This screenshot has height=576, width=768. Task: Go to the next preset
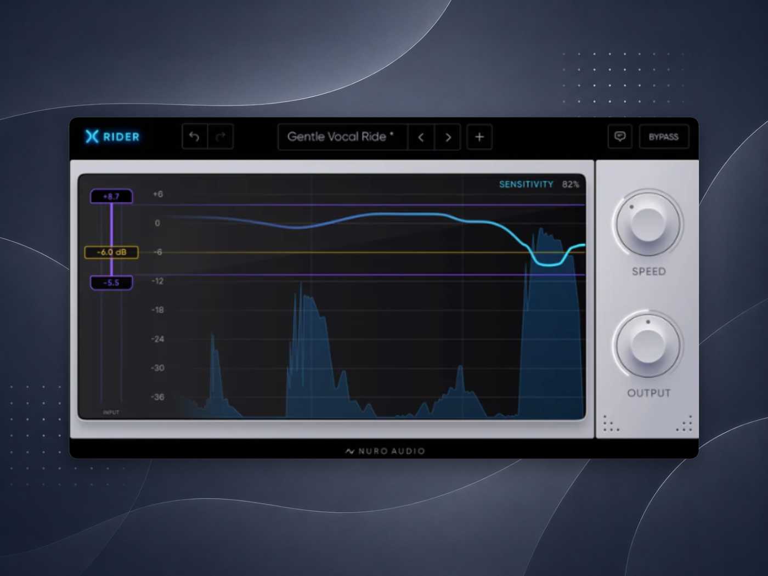pos(448,137)
